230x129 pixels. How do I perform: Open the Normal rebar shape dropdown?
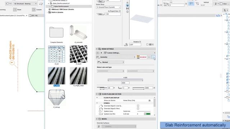[111, 62]
